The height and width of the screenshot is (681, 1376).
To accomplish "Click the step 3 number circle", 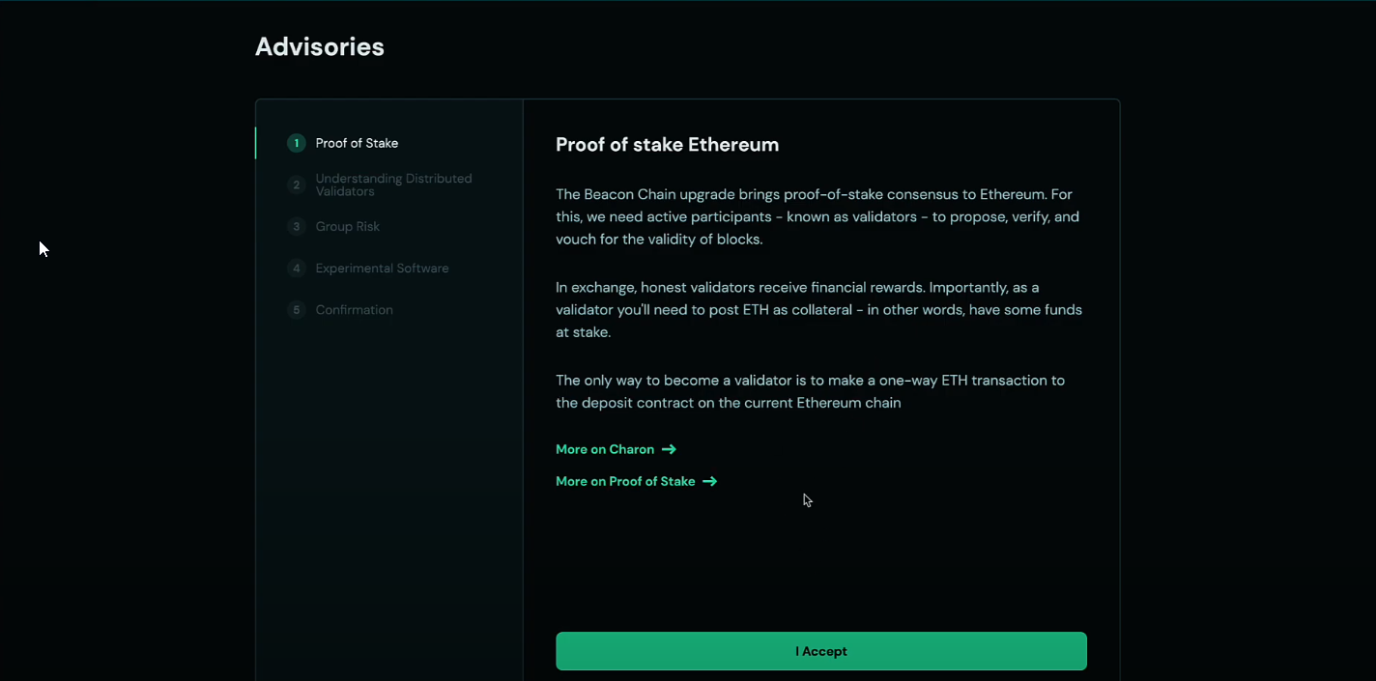I will pos(296,227).
